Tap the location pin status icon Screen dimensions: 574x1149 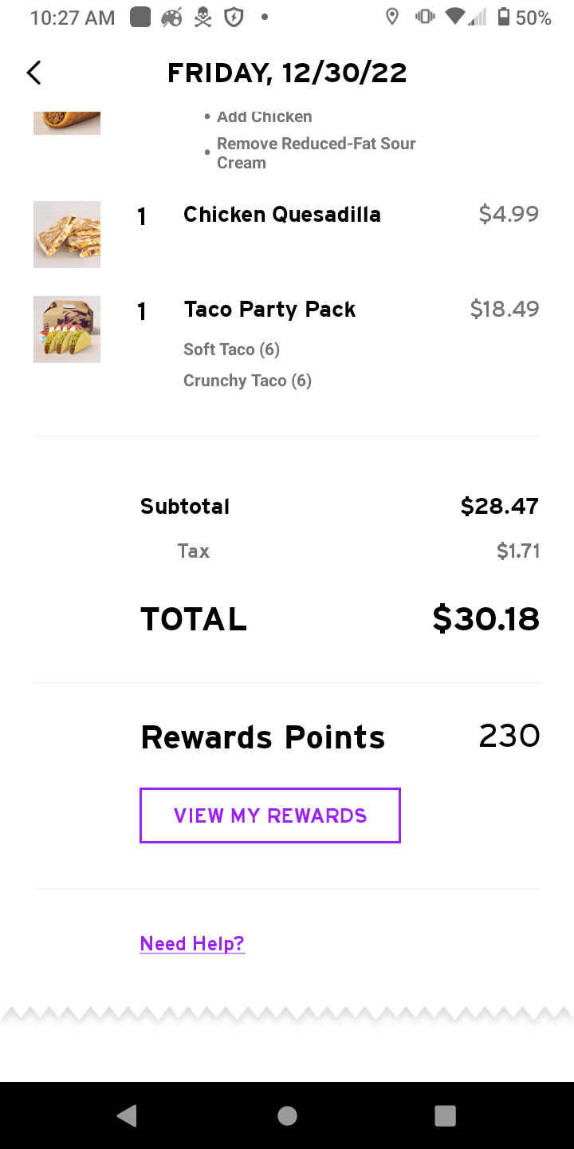coord(391,18)
